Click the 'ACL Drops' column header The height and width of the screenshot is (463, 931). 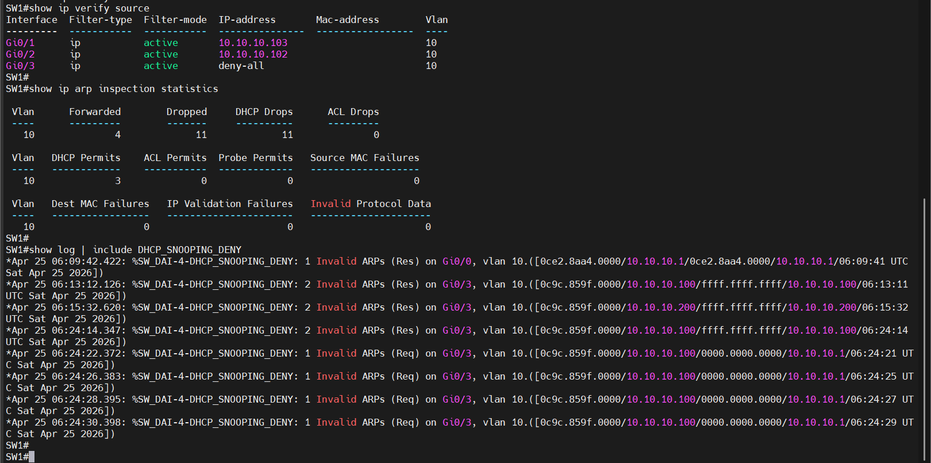353,112
